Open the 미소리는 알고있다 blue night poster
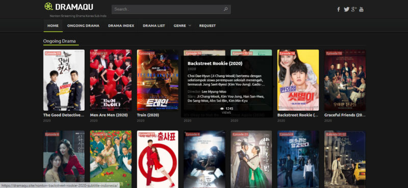Image resolution: width=408 pixels, height=188 pixels. tap(298, 159)
